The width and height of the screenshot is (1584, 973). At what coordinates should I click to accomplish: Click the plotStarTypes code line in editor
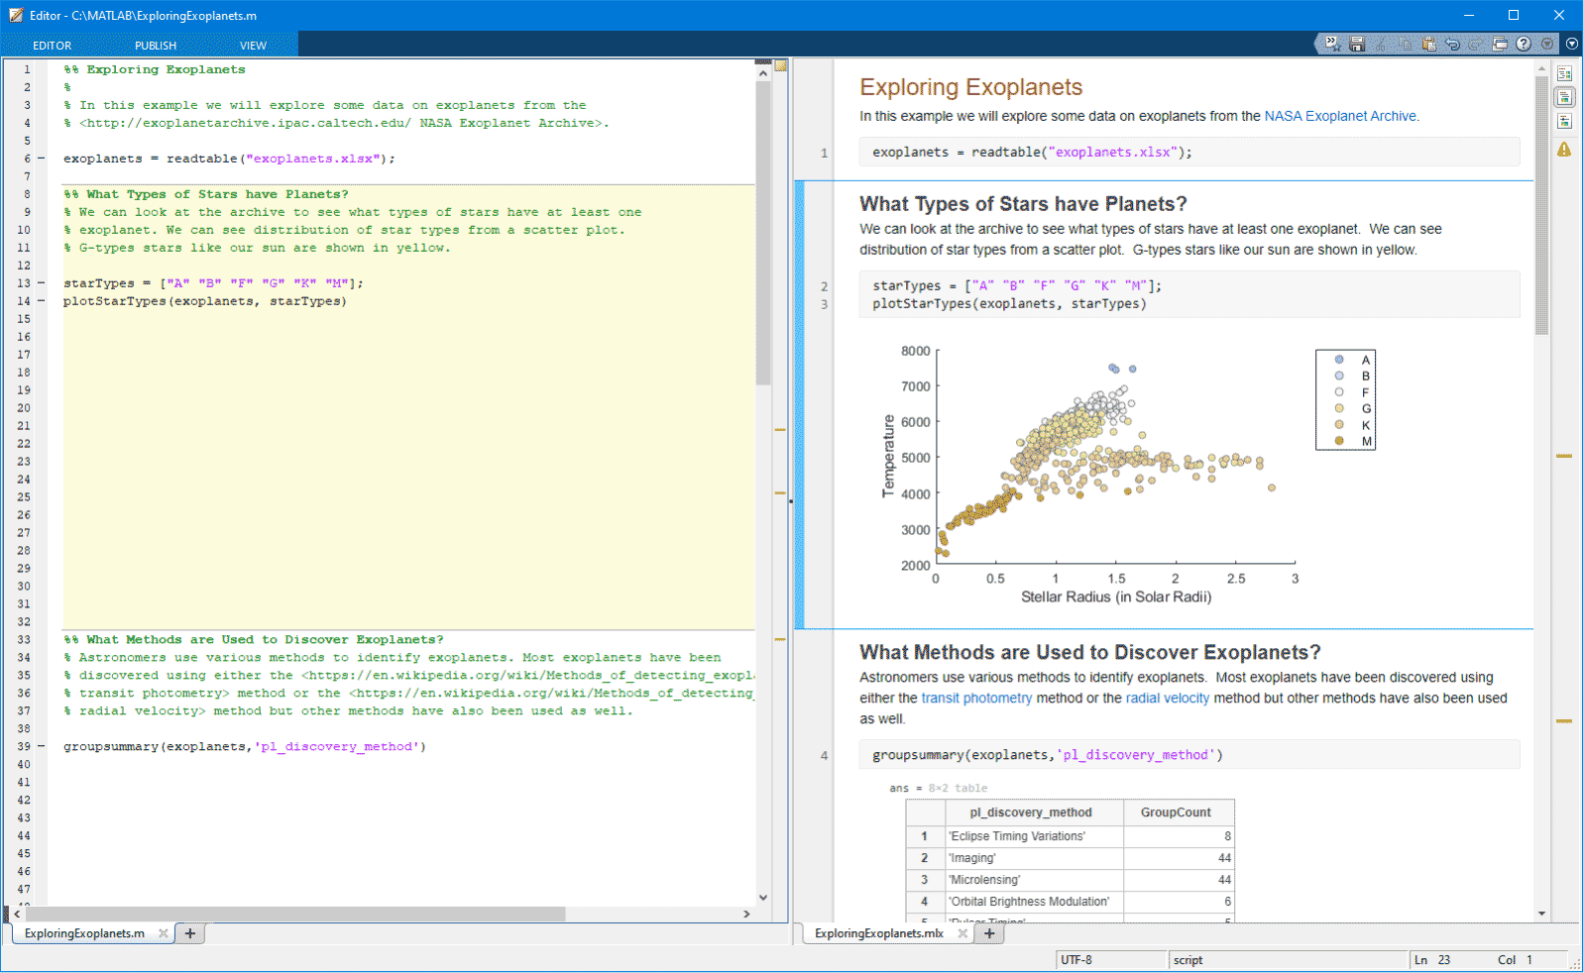[205, 301]
